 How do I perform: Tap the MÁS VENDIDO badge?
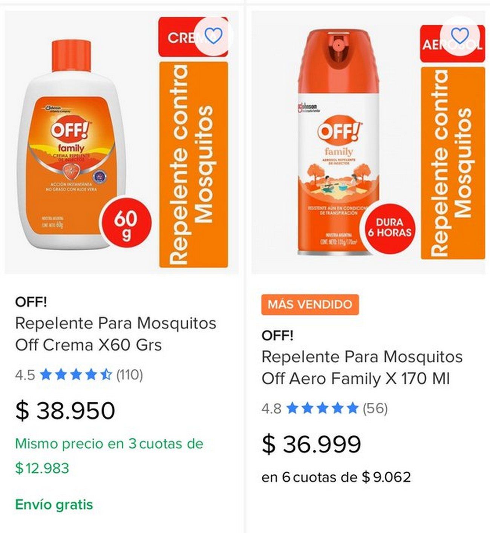click(x=310, y=304)
